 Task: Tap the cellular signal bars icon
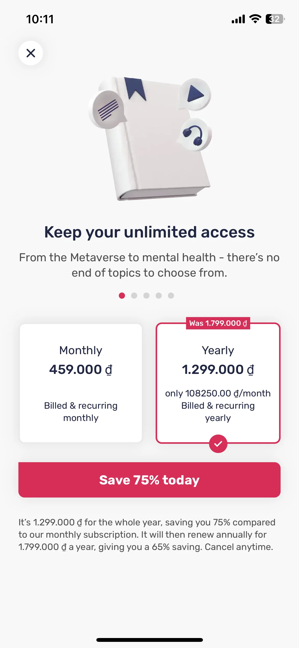[238, 19]
